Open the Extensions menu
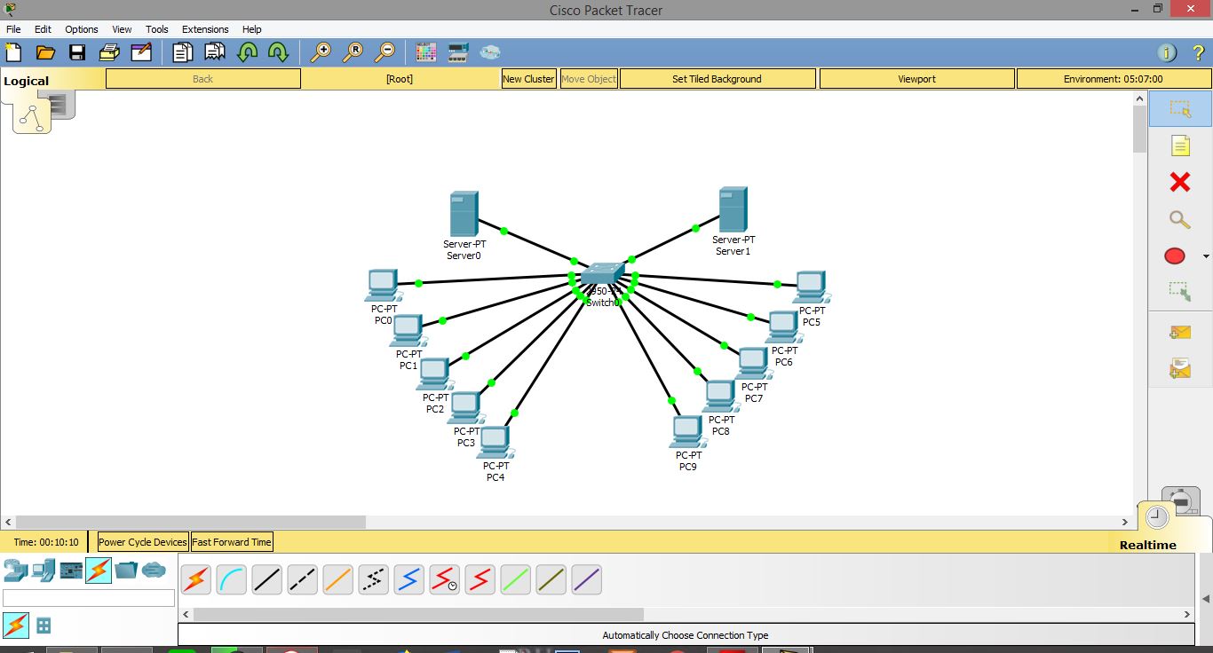 pos(204,29)
